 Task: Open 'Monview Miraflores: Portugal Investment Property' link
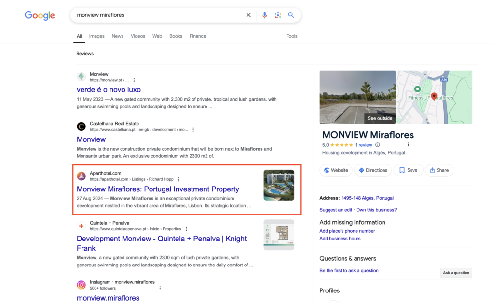(158, 189)
